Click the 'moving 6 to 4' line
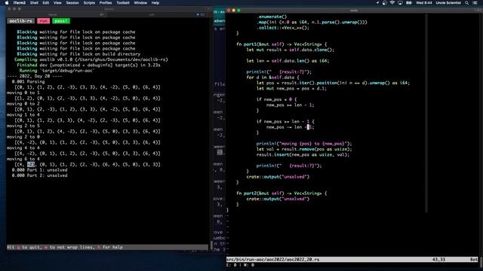Screen dimensions: 483x271 [23, 159]
